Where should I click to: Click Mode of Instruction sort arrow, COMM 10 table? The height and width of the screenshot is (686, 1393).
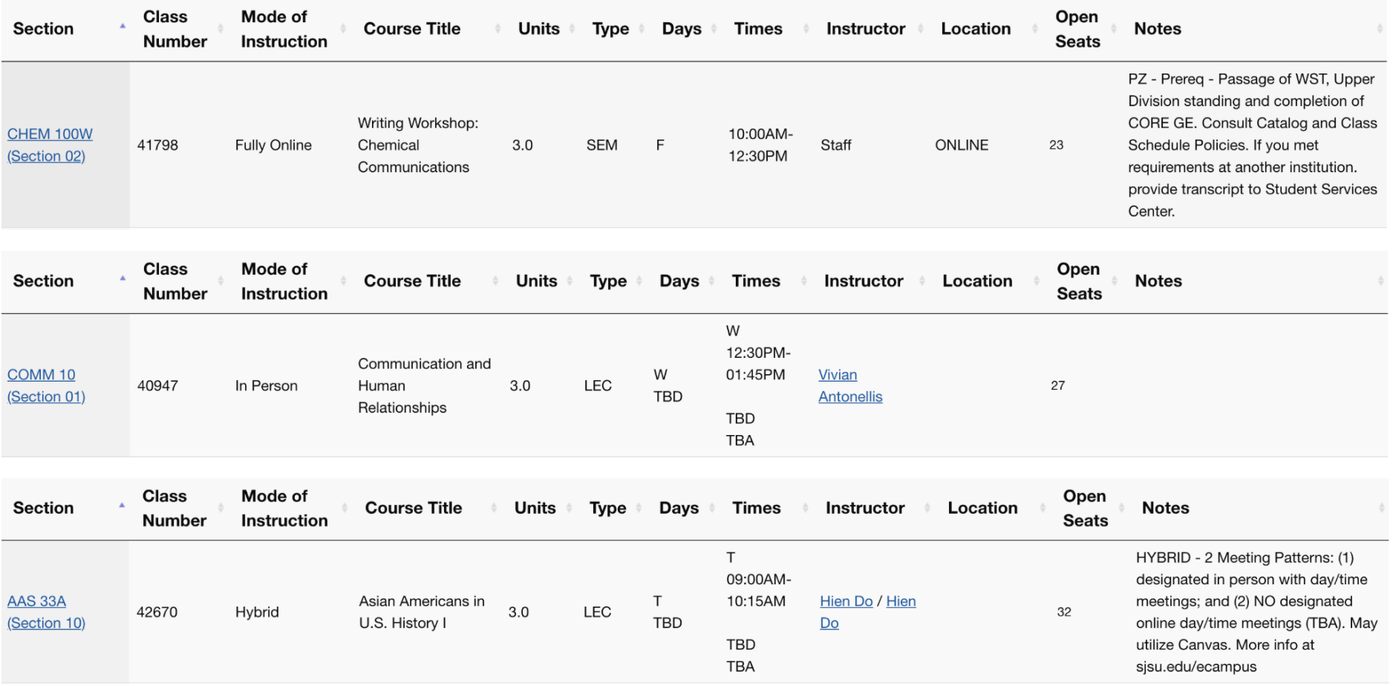[x=343, y=281]
